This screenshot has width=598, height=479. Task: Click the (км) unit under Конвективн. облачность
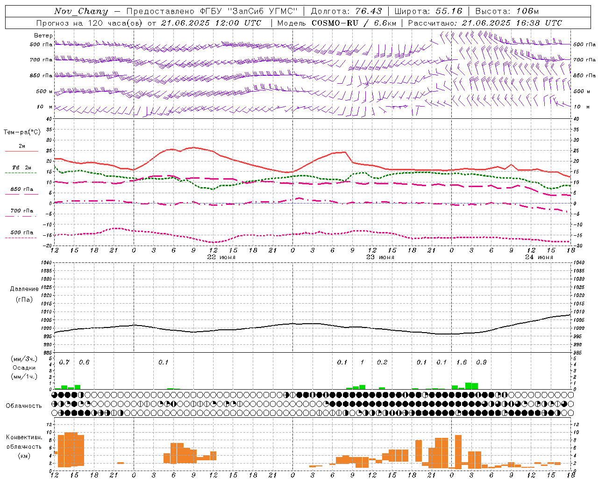click(24, 456)
